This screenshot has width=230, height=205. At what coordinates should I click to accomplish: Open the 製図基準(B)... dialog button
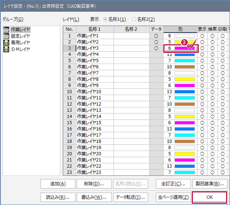(x=210, y=184)
